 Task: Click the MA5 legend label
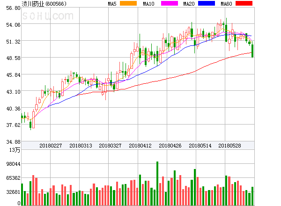(112, 4)
